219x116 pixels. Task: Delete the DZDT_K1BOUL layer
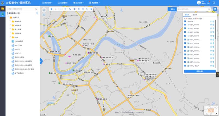coord(214,25)
